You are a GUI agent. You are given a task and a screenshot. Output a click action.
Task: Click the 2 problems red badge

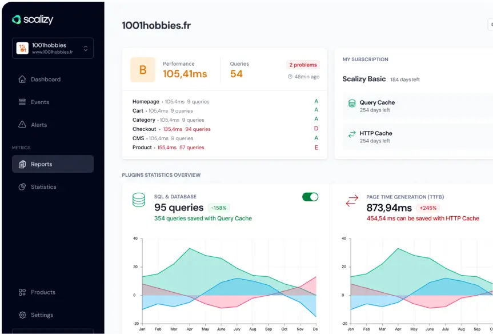click(x=303, y=65)
